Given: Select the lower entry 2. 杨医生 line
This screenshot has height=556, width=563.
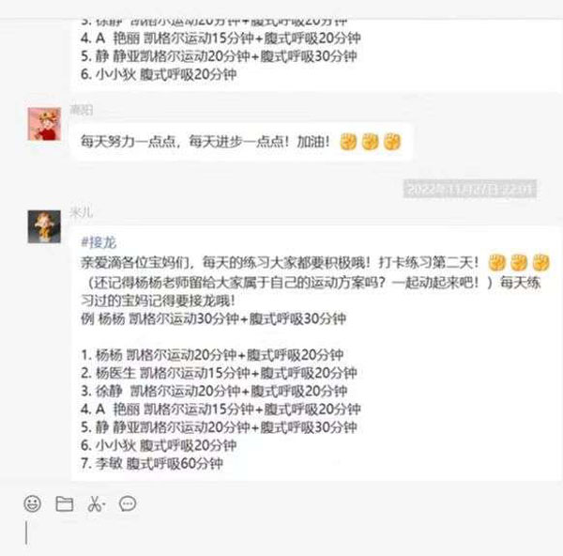Looking at the screenshot, I should 219,373.
